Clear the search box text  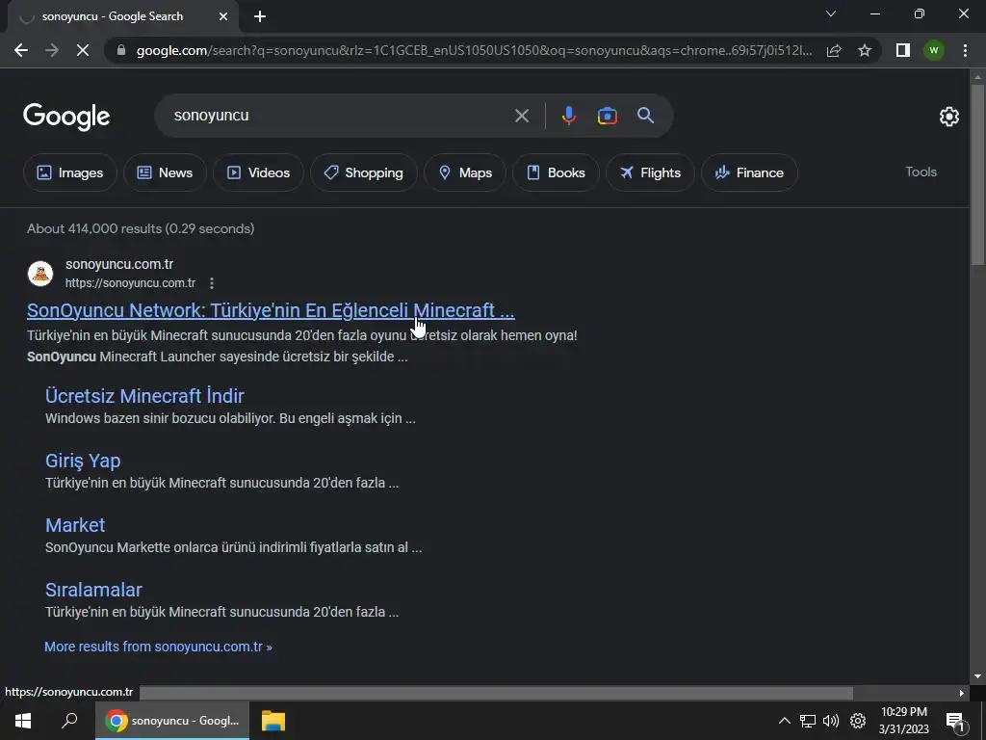point(522,116)
